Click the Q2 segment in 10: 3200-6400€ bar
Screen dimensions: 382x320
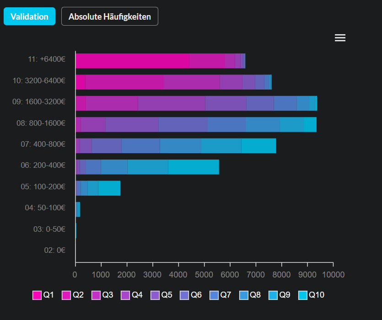coord(124,82)
